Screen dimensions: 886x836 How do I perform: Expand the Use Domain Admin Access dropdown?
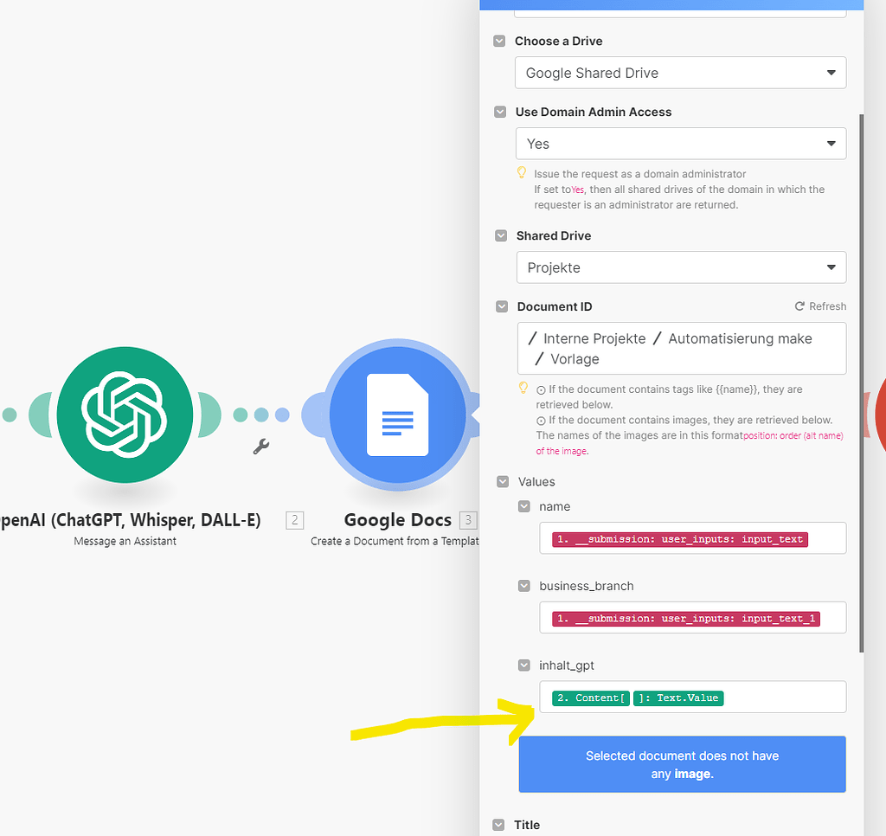click(x=681, y=144)
